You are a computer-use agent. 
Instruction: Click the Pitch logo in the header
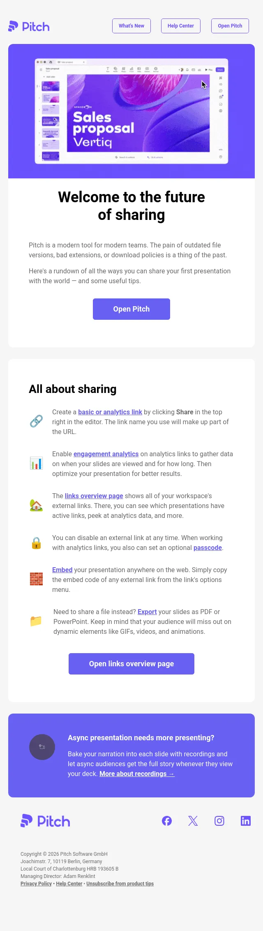pyautogui.click(x=29, y=26)
